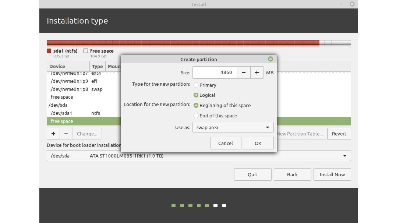Choose End of this space location
Screen dimensions: 397x223
tap(196, 115)
